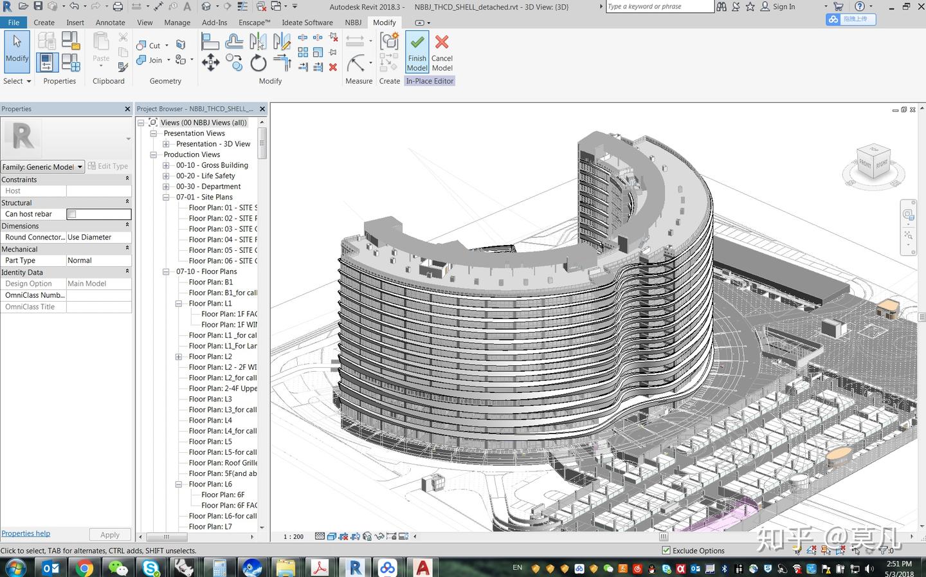Viewport: 926px width, 577px height.
Task: Click the Save icon in quick access toolbar
Action: pyautogui.click(x=38, y=6)
